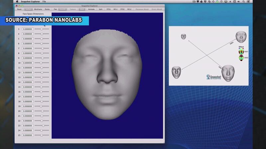
Task: Click the STO1 store button
Action: (x=108, y=9)
